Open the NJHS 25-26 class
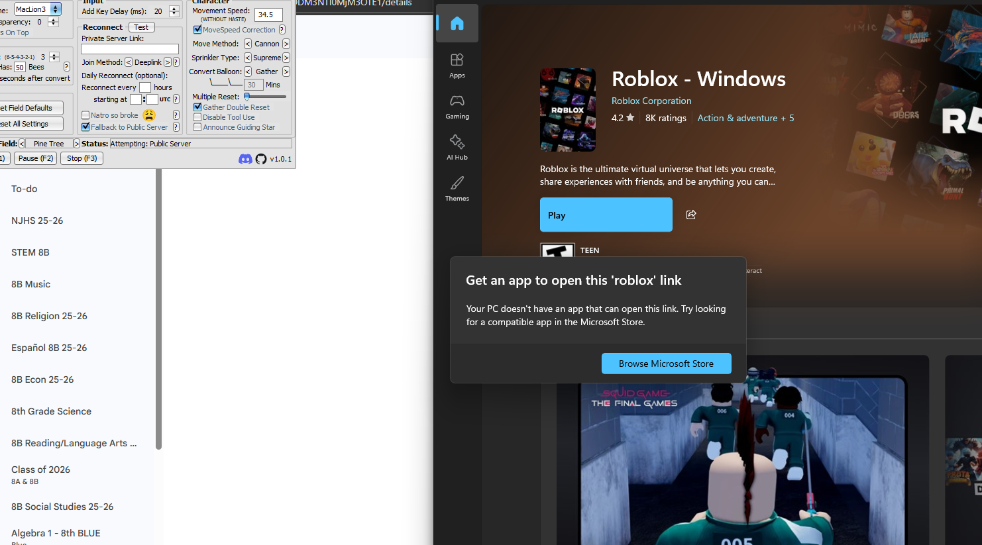982x545 pixels. 37,221
